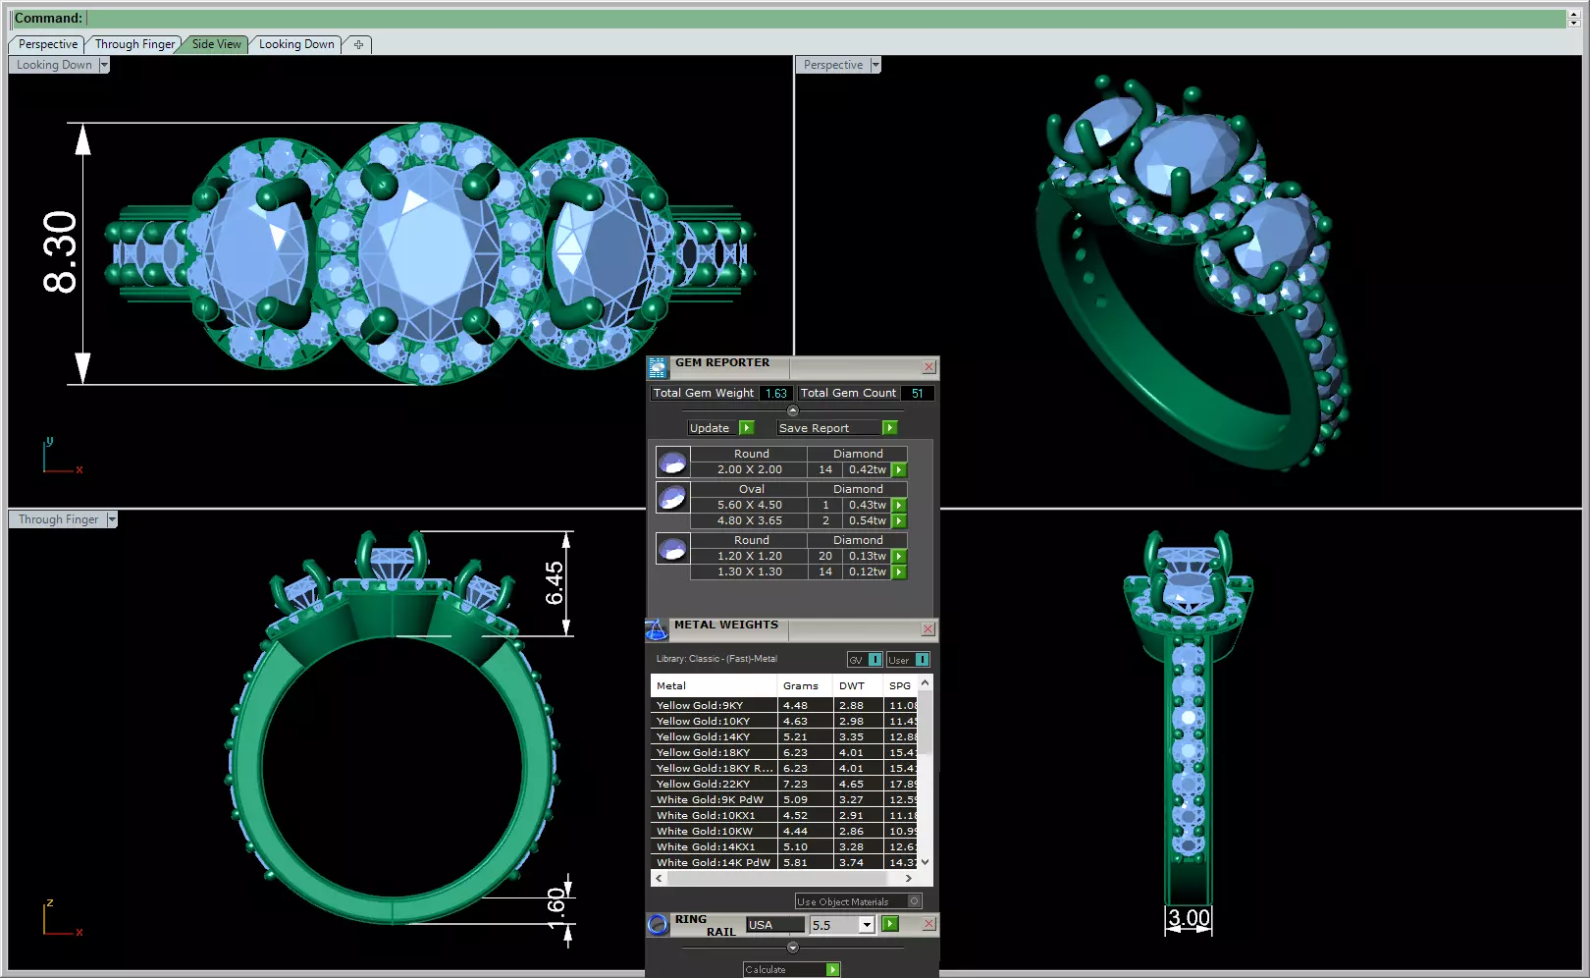The image size is (1590, 978).
Task: Click the Calculate green arrow
Action: 833,970
